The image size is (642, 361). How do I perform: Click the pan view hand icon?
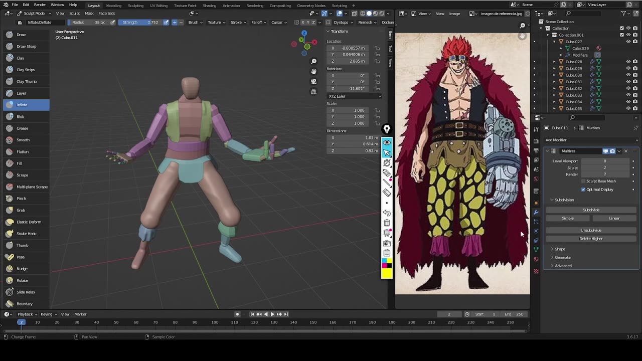313,71
